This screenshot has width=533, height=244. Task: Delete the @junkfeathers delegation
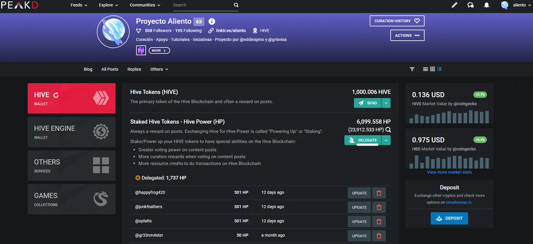coord(379,207)
